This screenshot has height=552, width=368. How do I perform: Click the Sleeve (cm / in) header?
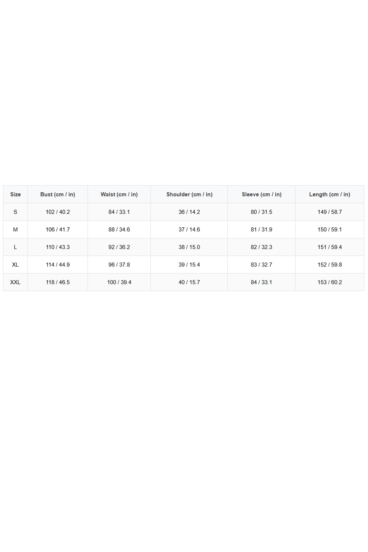pos(261,194)
